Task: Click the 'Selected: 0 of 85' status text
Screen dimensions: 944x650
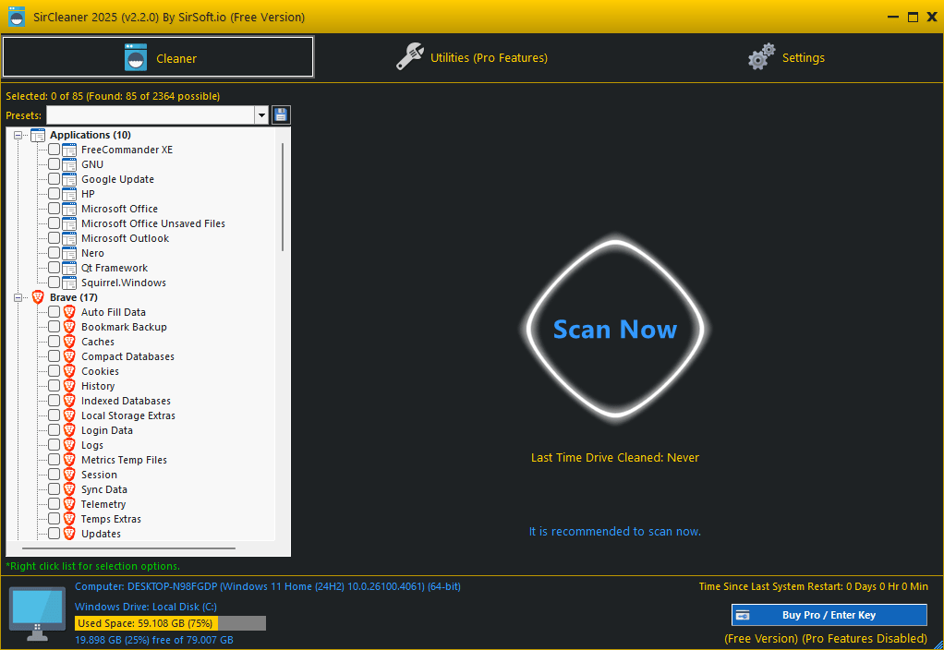Action: pos(113,96)
